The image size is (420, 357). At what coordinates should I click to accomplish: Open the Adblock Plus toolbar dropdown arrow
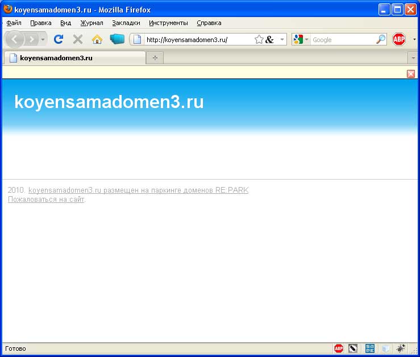click(x=414, y=39)
